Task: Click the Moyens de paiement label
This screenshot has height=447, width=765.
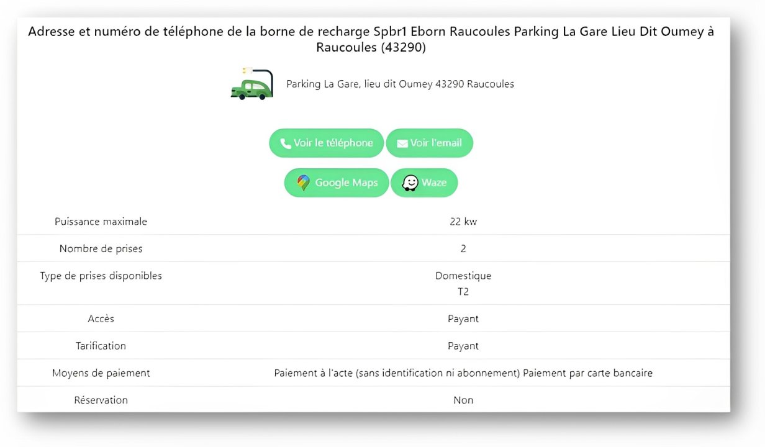Action: coord(101,374)
